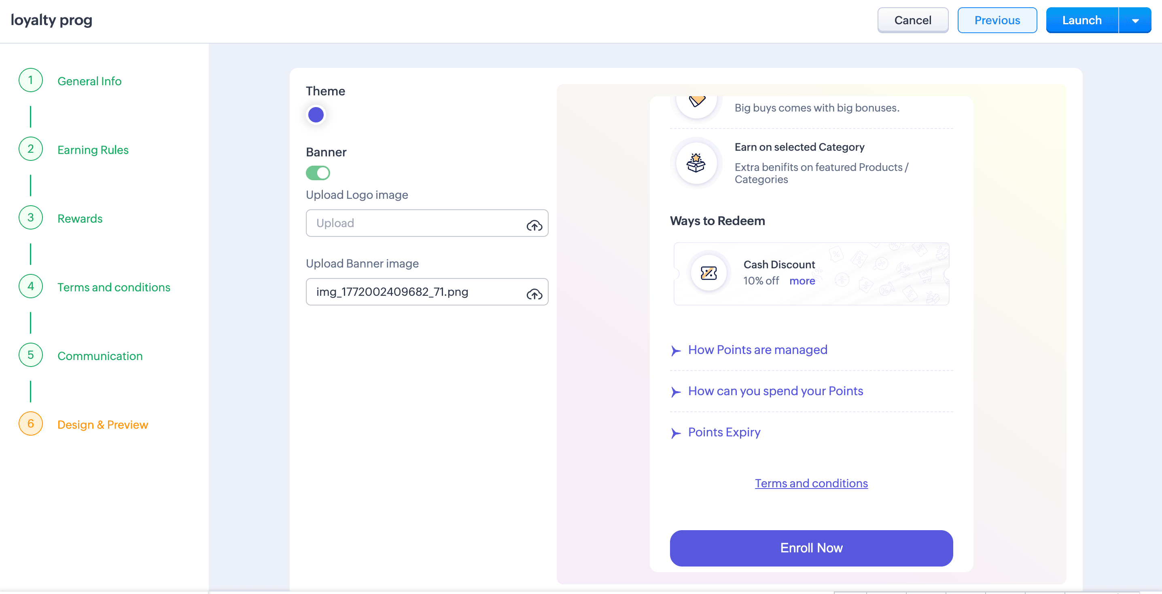The width and height of the screenshot is (1162, 594).
Task: Select the purple Theme color swatch
Action: pyautogui.click(x=316, y=115)
